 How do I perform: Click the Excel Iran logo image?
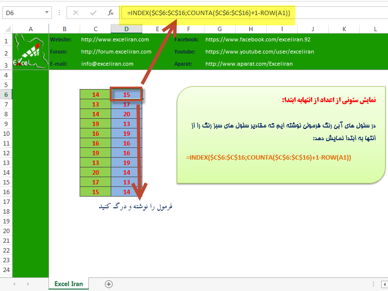pyautogui.click(x=31, y=52)
